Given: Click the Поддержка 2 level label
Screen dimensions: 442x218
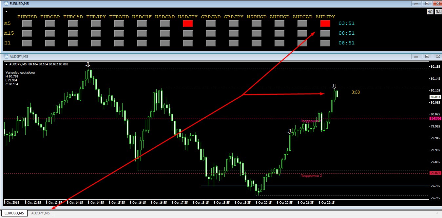Looking at the screenshot, I should coord(311,176).
